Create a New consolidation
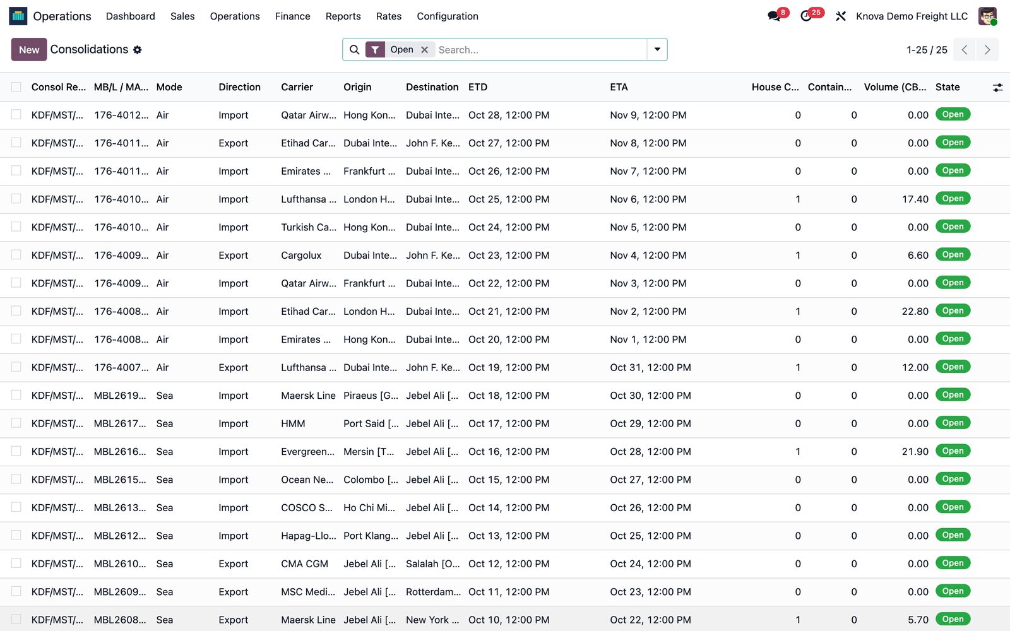 pyautogui.click(x=29, y=50)
